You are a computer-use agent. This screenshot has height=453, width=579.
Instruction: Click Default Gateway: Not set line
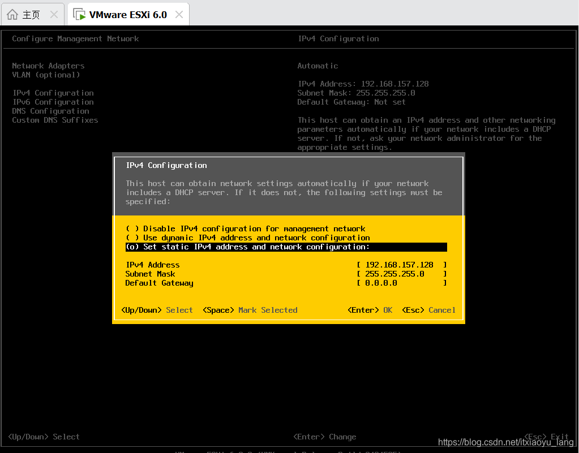click(351, 102)
